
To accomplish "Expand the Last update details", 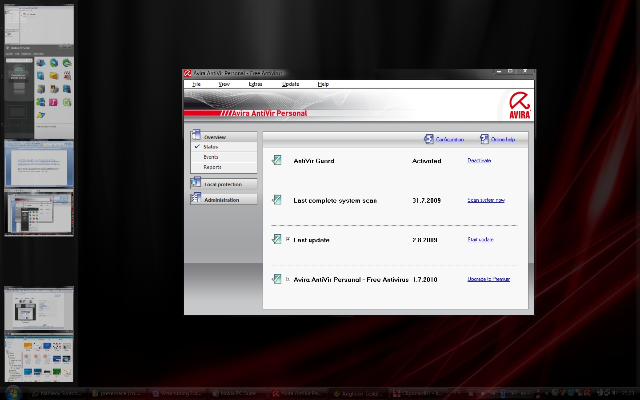I will point(288,240).
